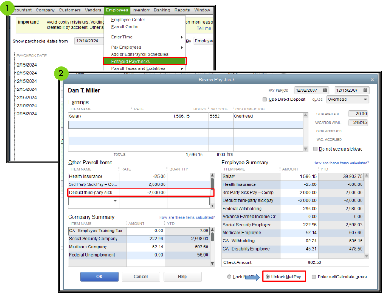
Task: Click the OK button
Action: (99, 277)
